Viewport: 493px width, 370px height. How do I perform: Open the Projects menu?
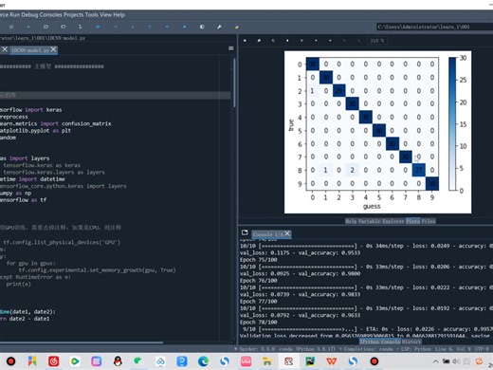74,15
